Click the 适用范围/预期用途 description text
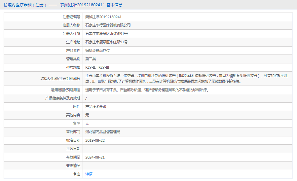The height and width of the screenshot is (181, 297). point(147,90)
